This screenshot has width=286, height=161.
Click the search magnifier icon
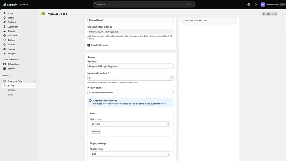(96, 5)
